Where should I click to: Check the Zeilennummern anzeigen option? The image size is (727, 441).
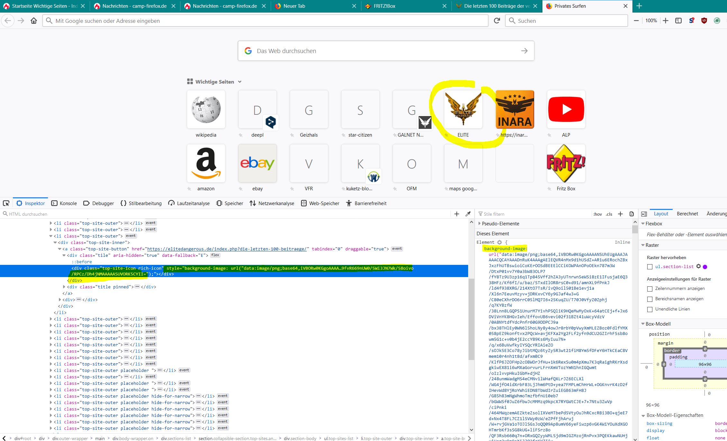click(x=650, y=289)
